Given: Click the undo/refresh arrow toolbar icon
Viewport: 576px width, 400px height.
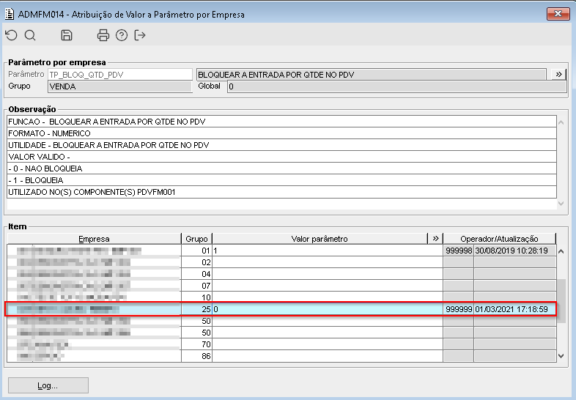Looking at the screenshot, I should 12,35.
